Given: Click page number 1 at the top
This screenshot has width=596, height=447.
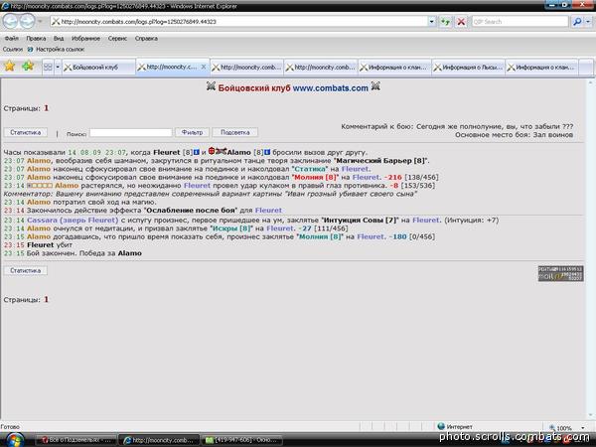Looking at the screenshot, I should click(47, 108).
